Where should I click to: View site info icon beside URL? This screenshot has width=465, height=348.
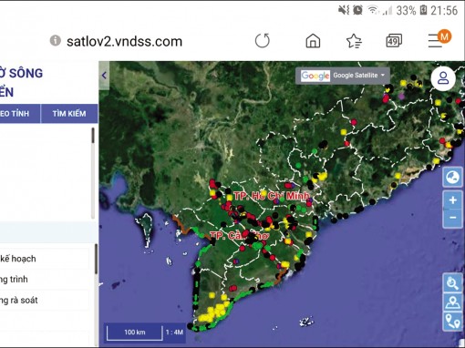tap(55, 40)
